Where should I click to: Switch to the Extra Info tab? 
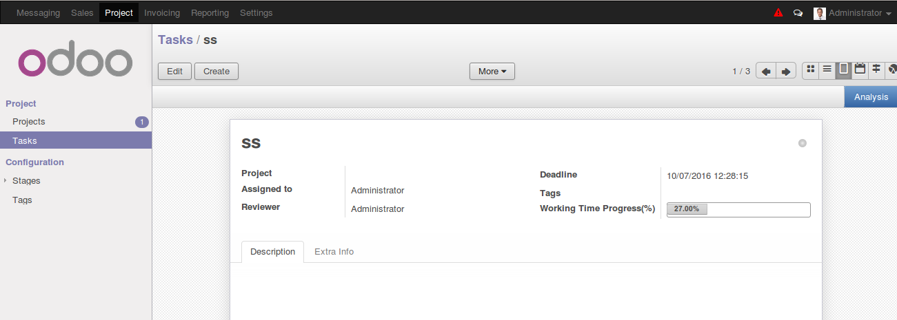[334, 252]
